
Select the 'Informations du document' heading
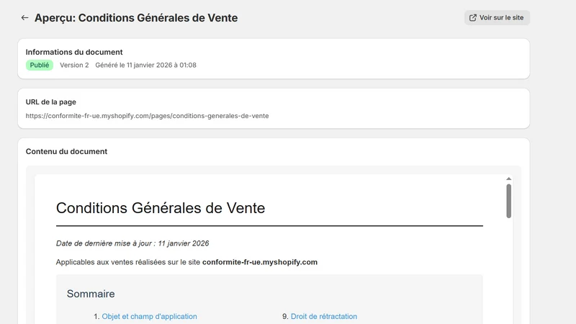pyautogui.click(x=74, y=52)
